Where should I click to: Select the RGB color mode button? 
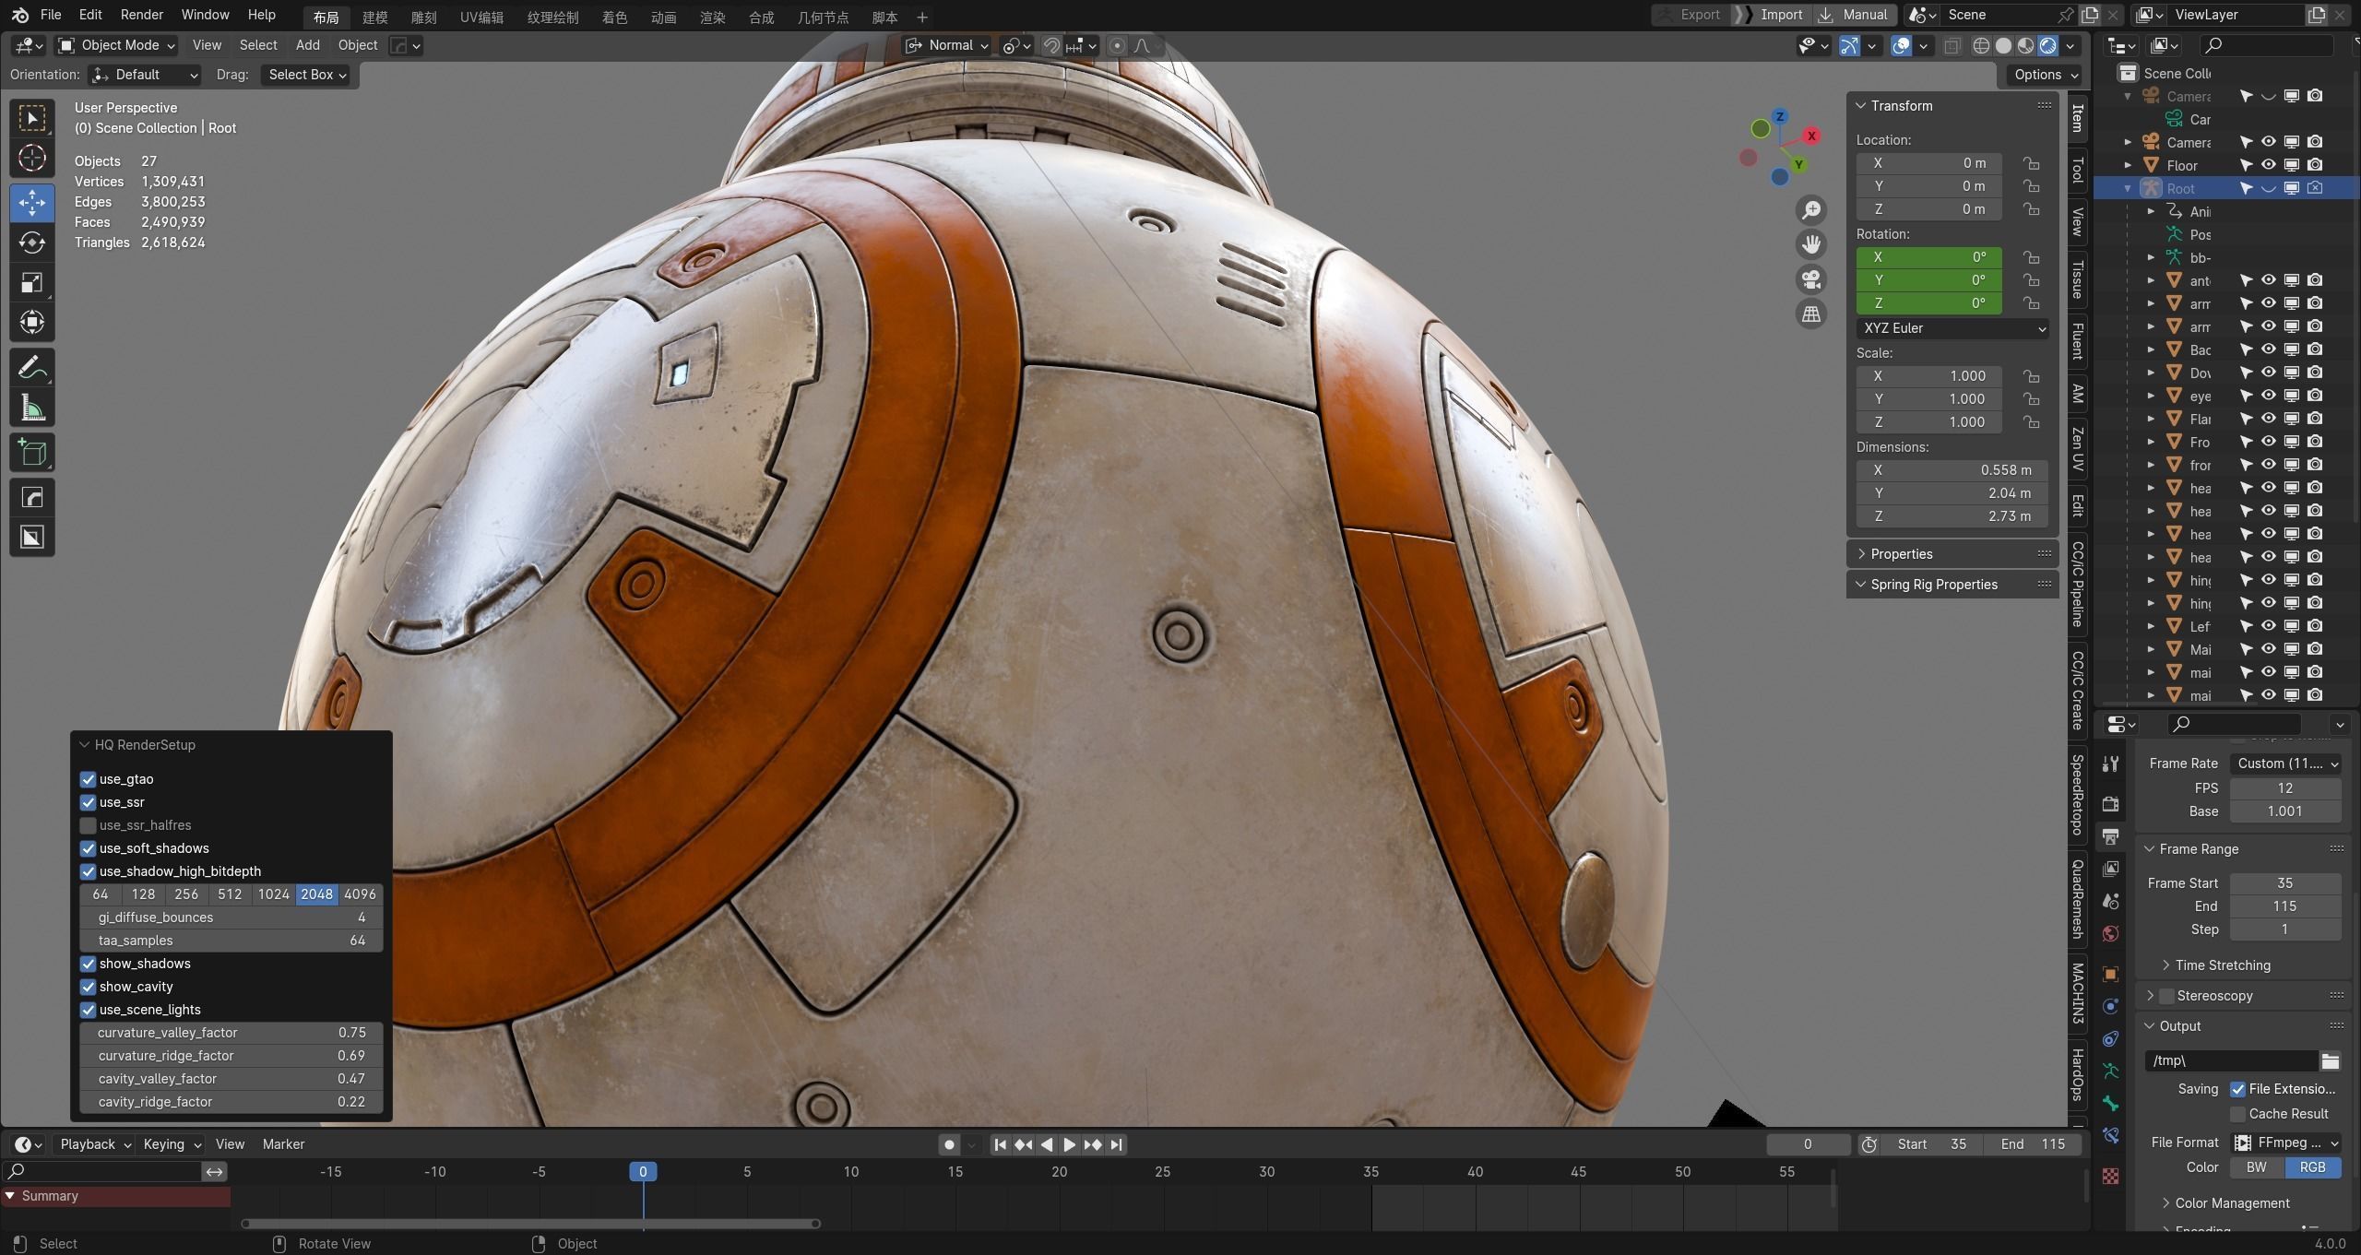point(2313,1167)
